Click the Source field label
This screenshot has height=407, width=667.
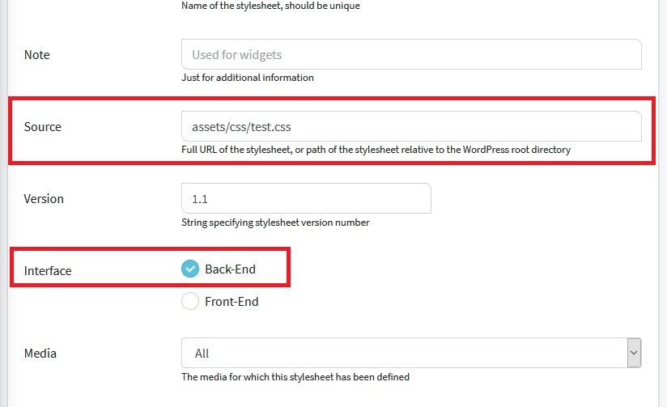[x=43, y=126]
